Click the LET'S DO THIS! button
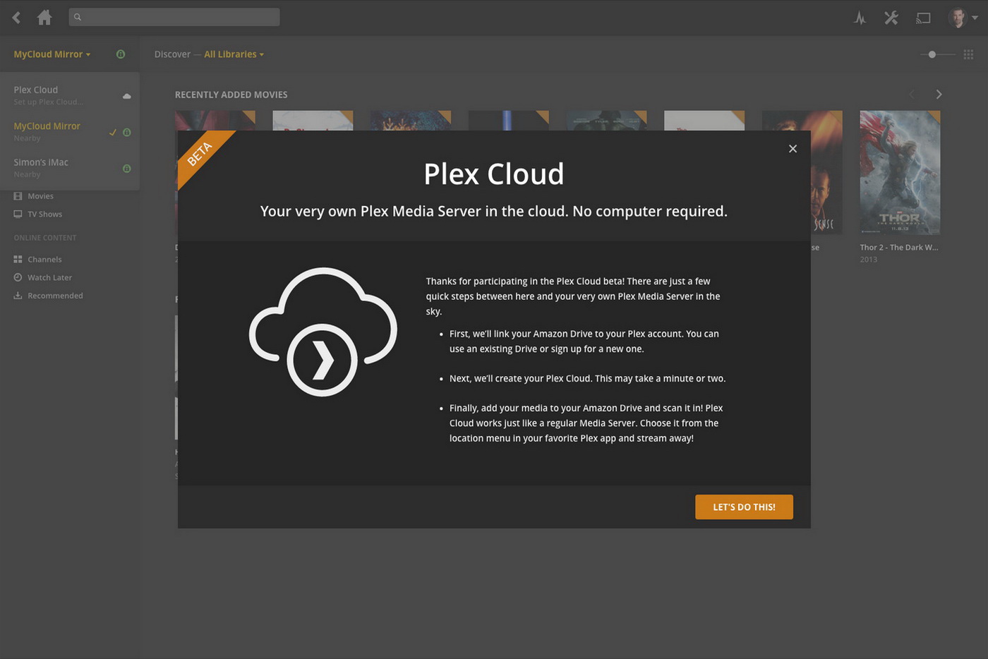 point(744,507)
